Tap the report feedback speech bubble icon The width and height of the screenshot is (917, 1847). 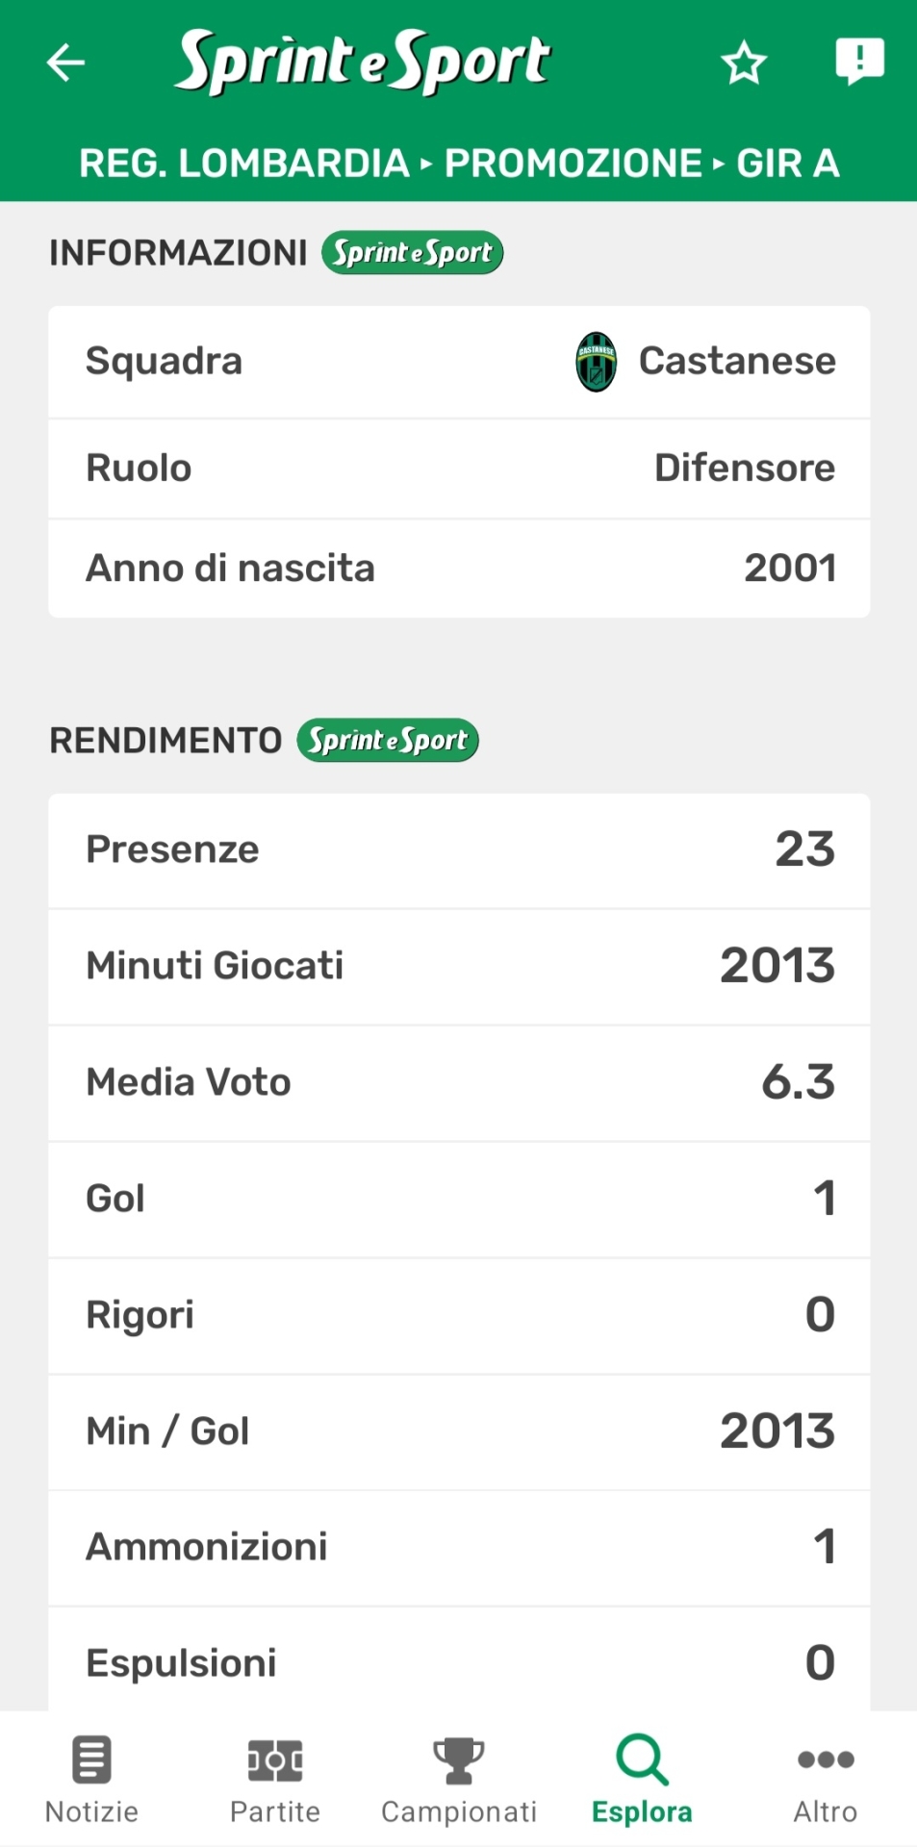click(858, 62)
